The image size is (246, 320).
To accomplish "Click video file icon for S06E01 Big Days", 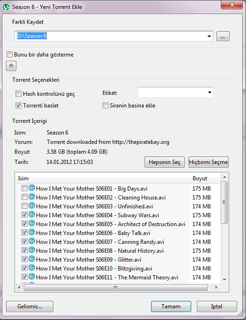I will [32, 188].
